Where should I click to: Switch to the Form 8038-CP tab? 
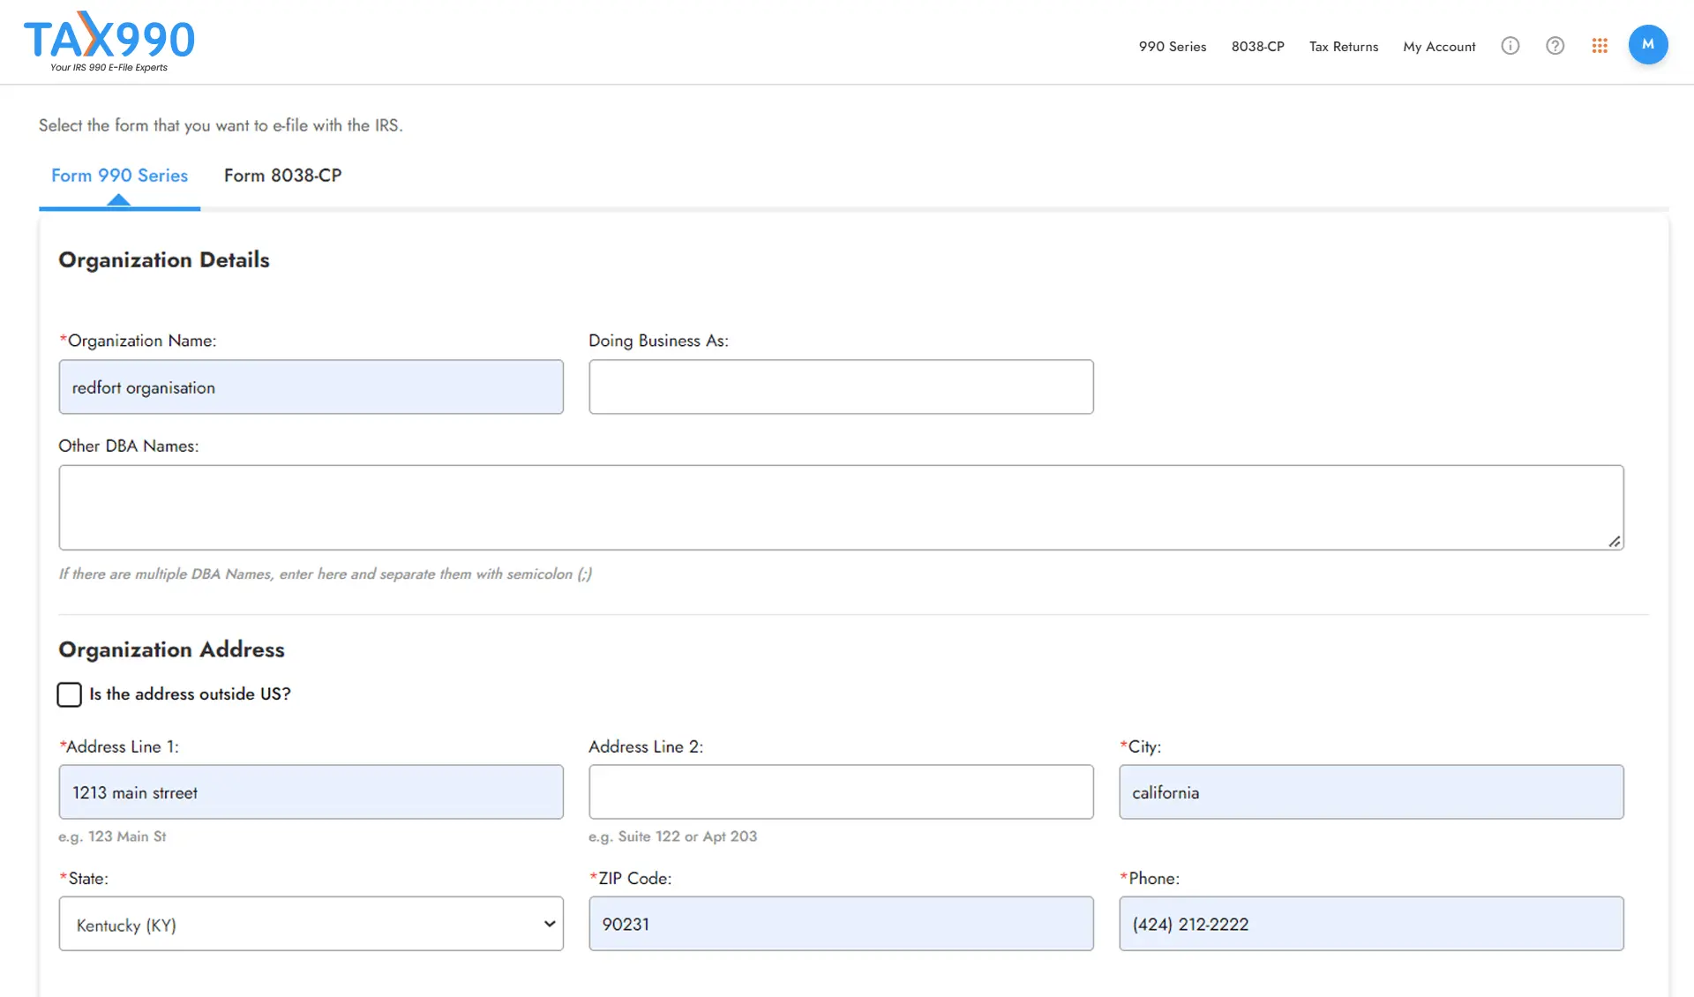[x=282, y=176]
